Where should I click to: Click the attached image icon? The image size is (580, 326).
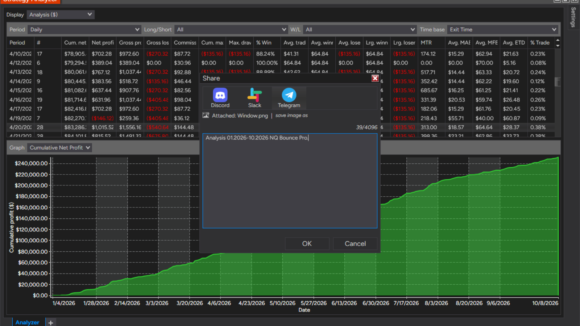[206, 115]
